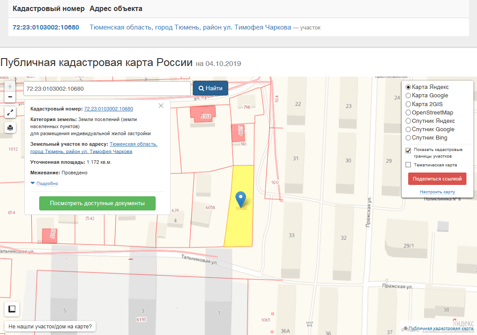
Task: Focus the cadastral number search field
Action: 107,88
